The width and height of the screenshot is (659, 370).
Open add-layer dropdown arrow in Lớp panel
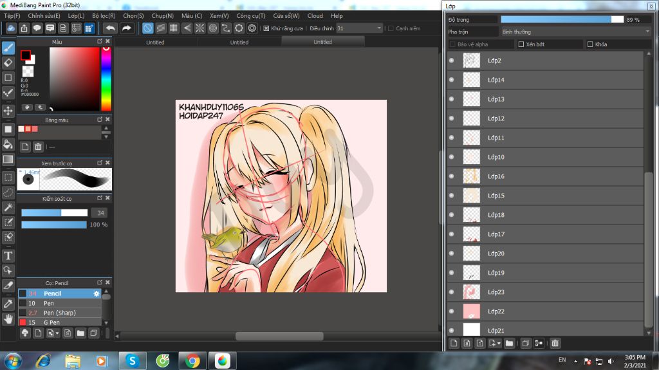pyautogui.click(x=499, y=344)
